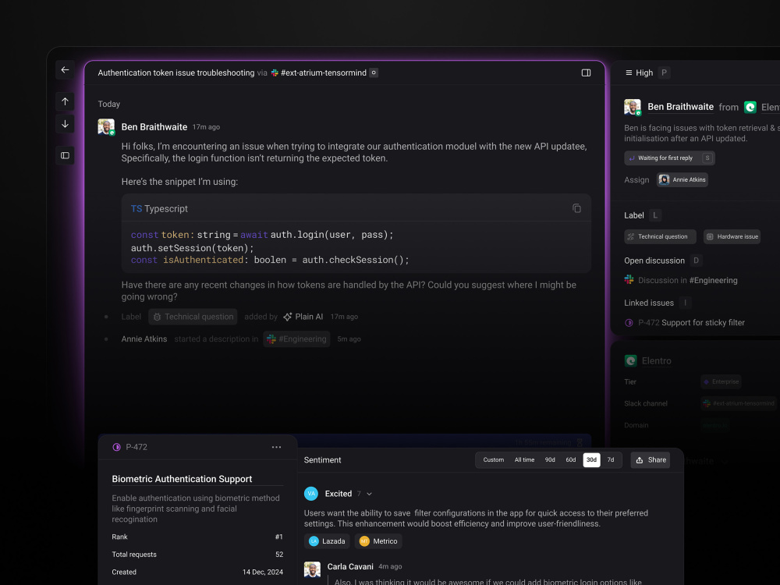This screenshot has height=585, width=780.
Task: Select the All time range tab
Action: (524, 460)
